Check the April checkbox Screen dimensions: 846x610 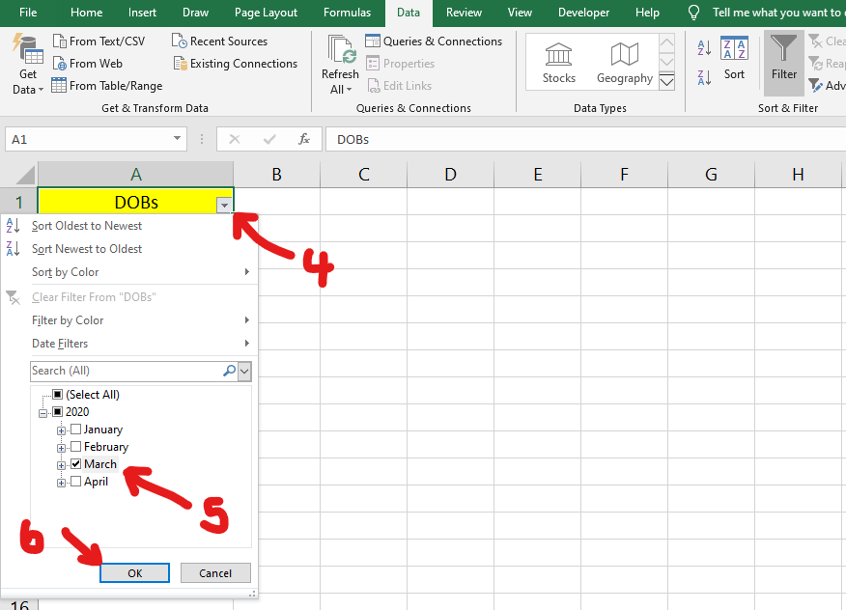[76, 482]
